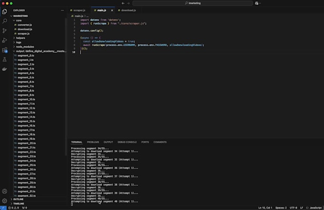Open download.js in the explorer tree

pos(25,29)
